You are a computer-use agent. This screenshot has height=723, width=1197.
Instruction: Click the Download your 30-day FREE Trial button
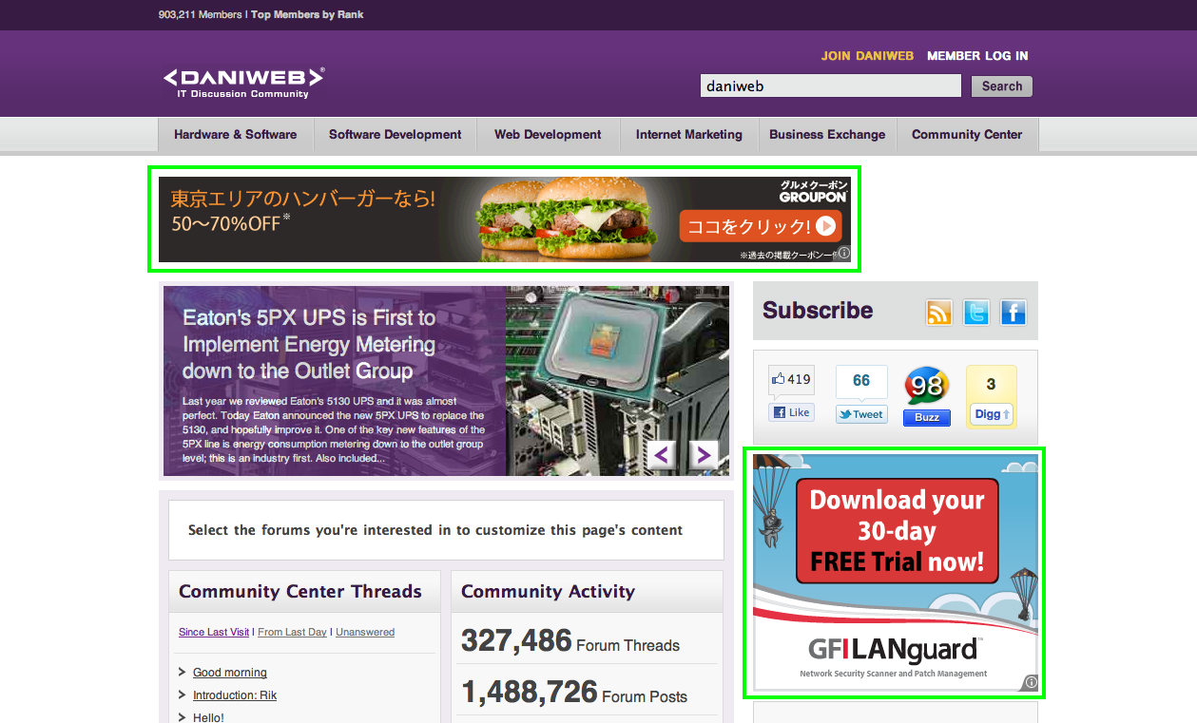(x=897, y=530)
